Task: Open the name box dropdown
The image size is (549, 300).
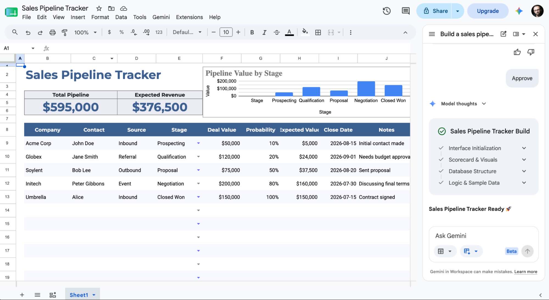Action: point(33,48)
